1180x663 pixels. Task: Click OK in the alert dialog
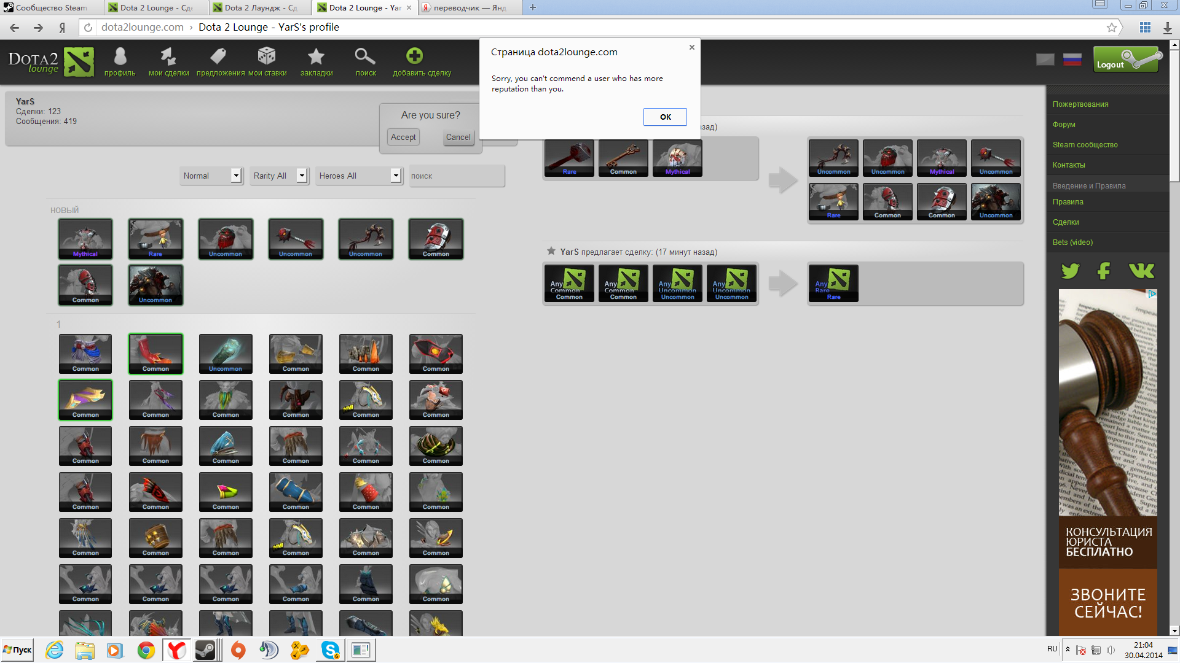[665, 117]
